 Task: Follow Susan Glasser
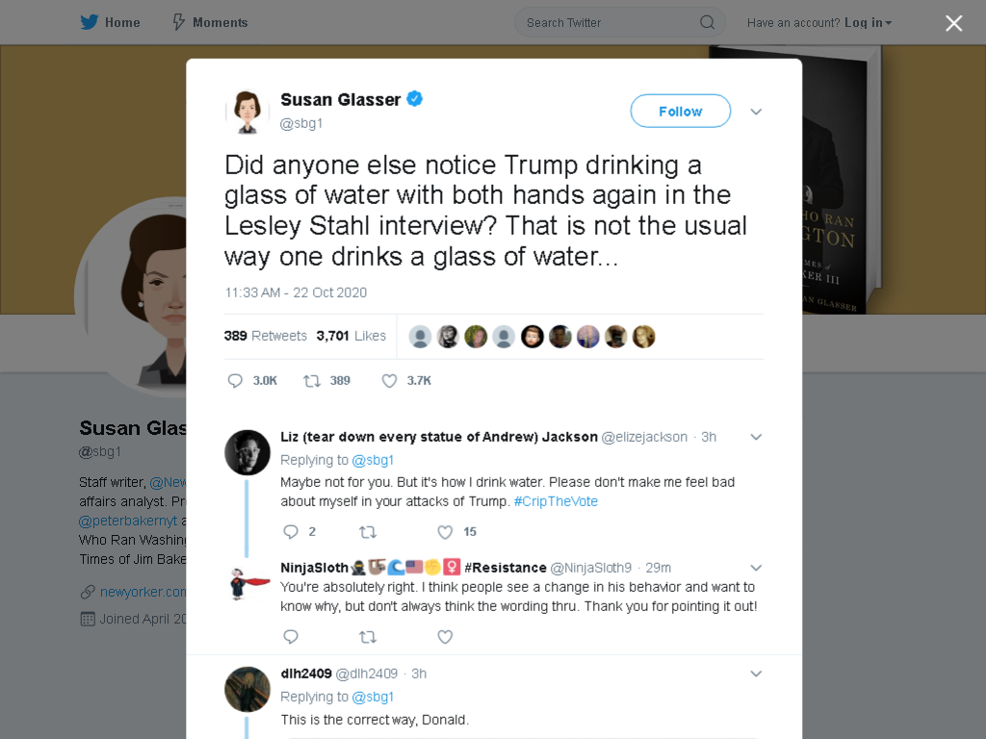[x=681, y=112]
